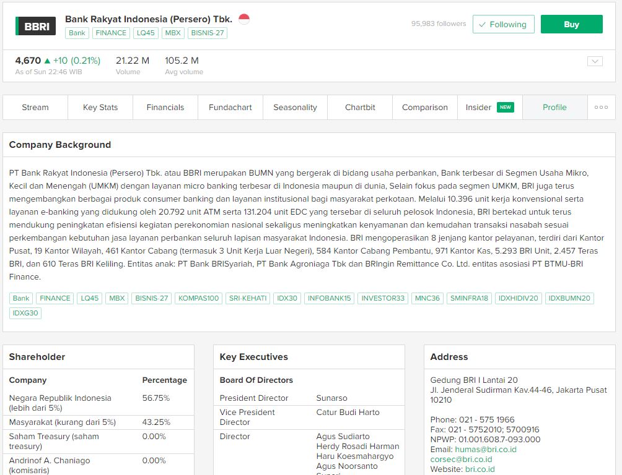Screen dimensions: 622x475
Task: Click the Company Background heading
Action: [60, 145]
